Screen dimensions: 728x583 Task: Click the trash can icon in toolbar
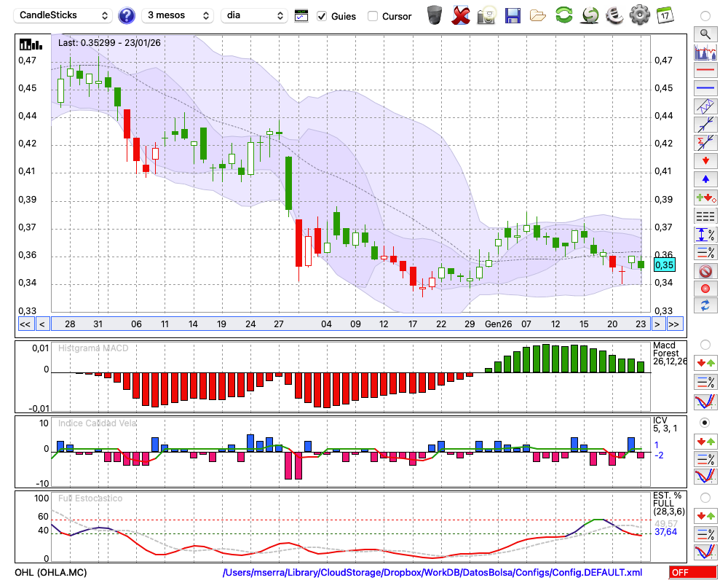click(435, 15)
